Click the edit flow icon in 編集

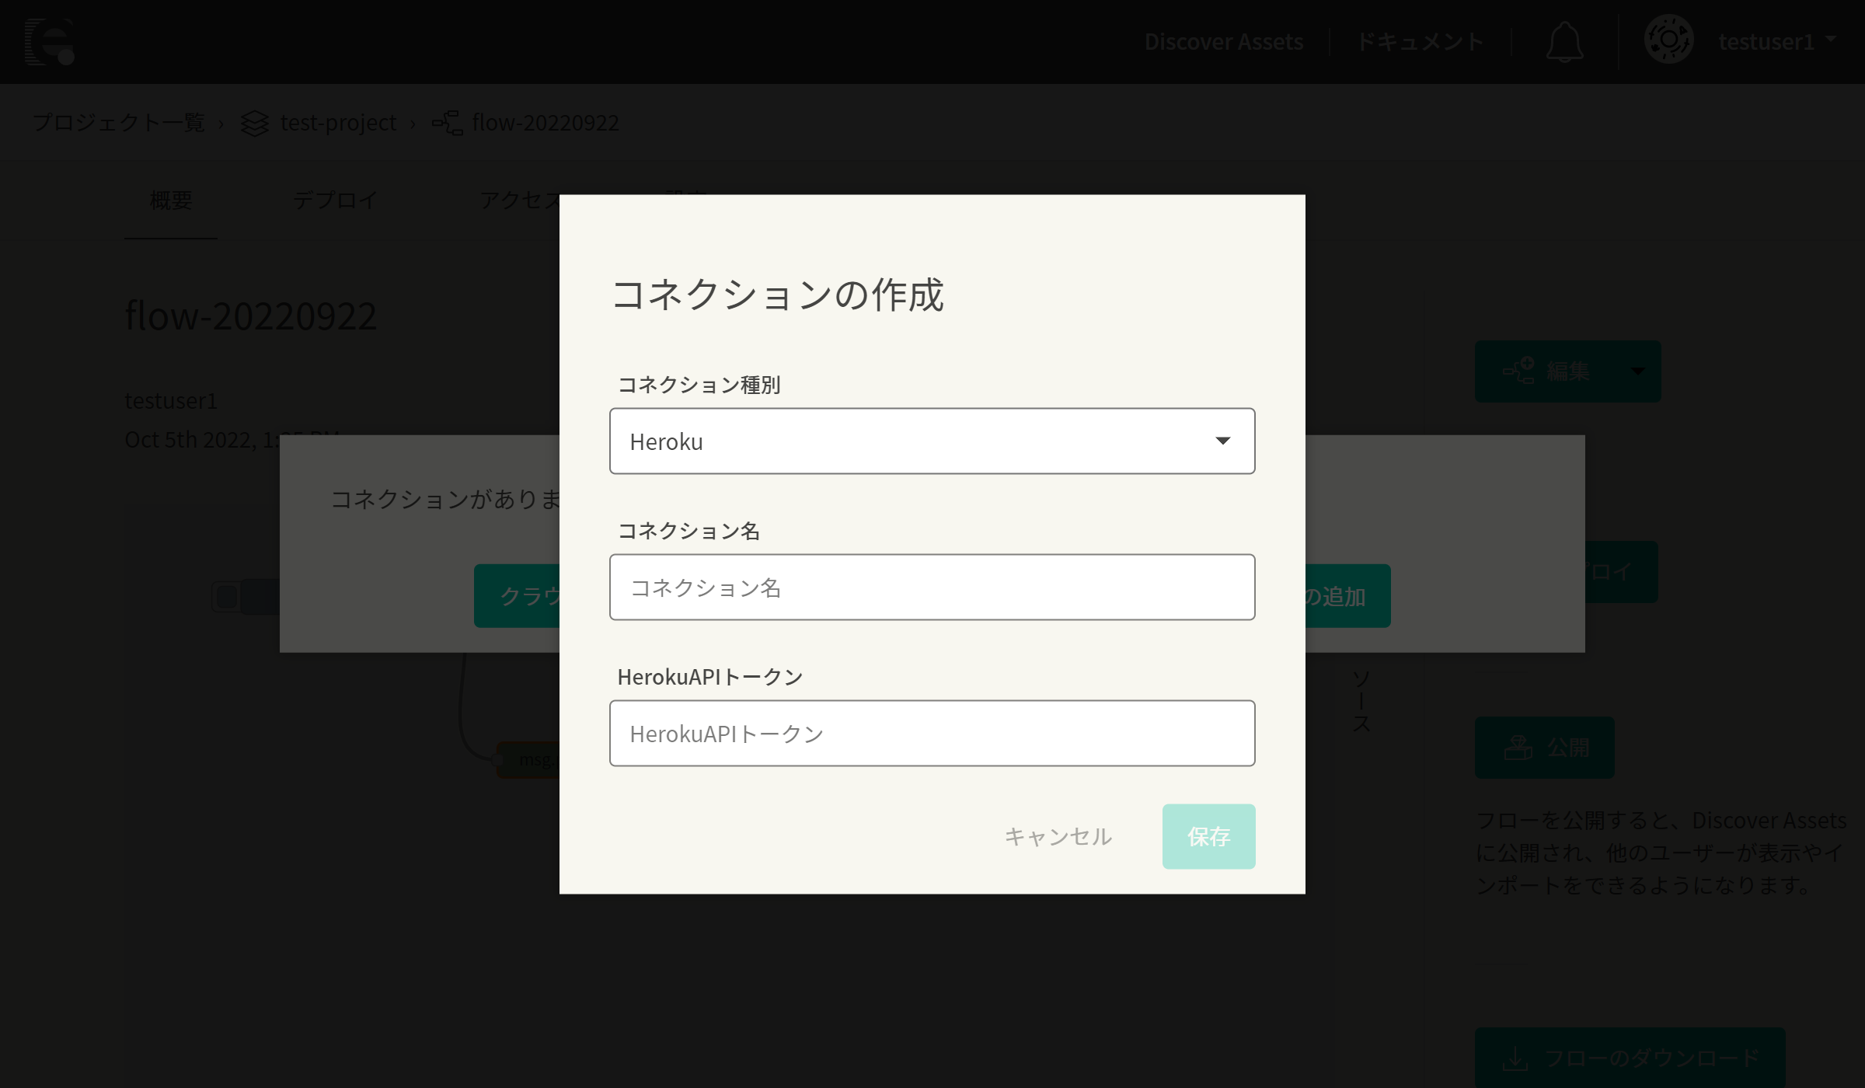(x=1518, y=371)
